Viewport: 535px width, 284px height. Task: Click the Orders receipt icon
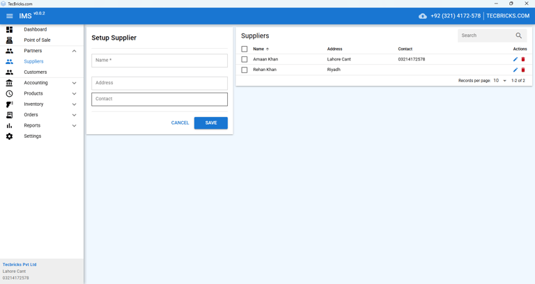click(x=10, y=115)
